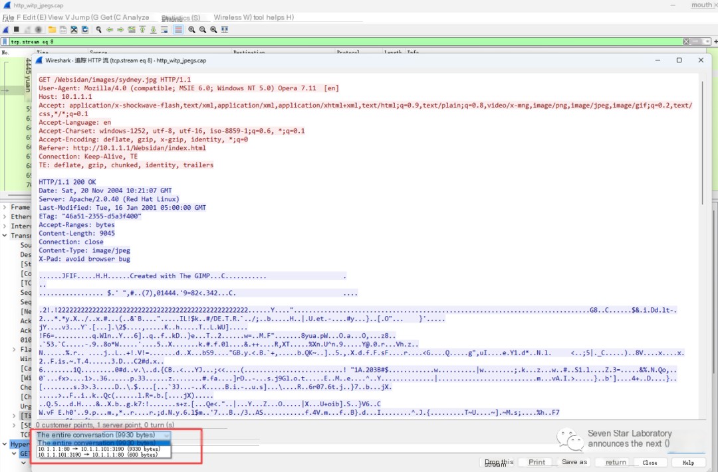718x472 pixels.
Task: Expand the Ethernet tree node
Action: [5, 217]
